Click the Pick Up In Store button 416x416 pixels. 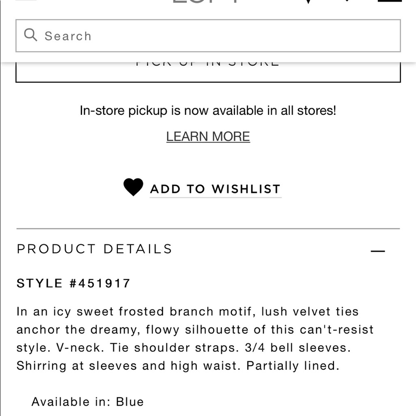[208, 72]
